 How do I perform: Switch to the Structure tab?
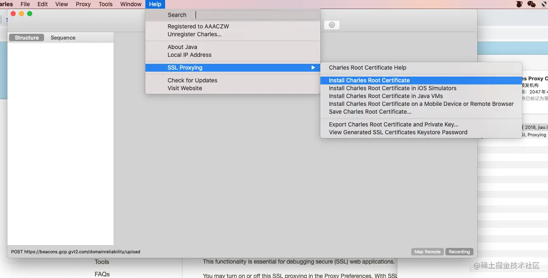[x=27, y=37]
